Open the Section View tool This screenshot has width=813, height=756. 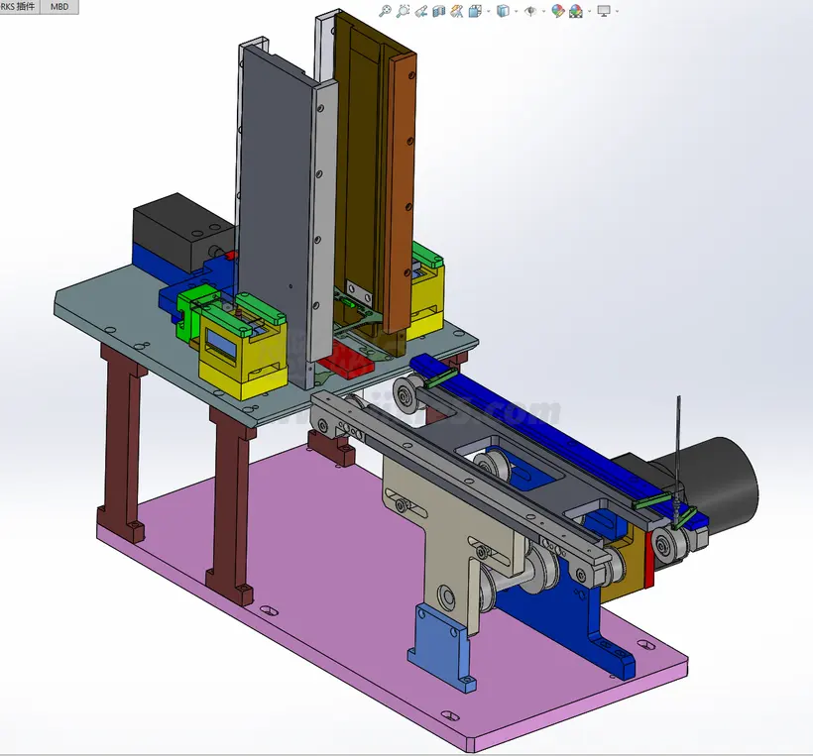pos(439,11)
